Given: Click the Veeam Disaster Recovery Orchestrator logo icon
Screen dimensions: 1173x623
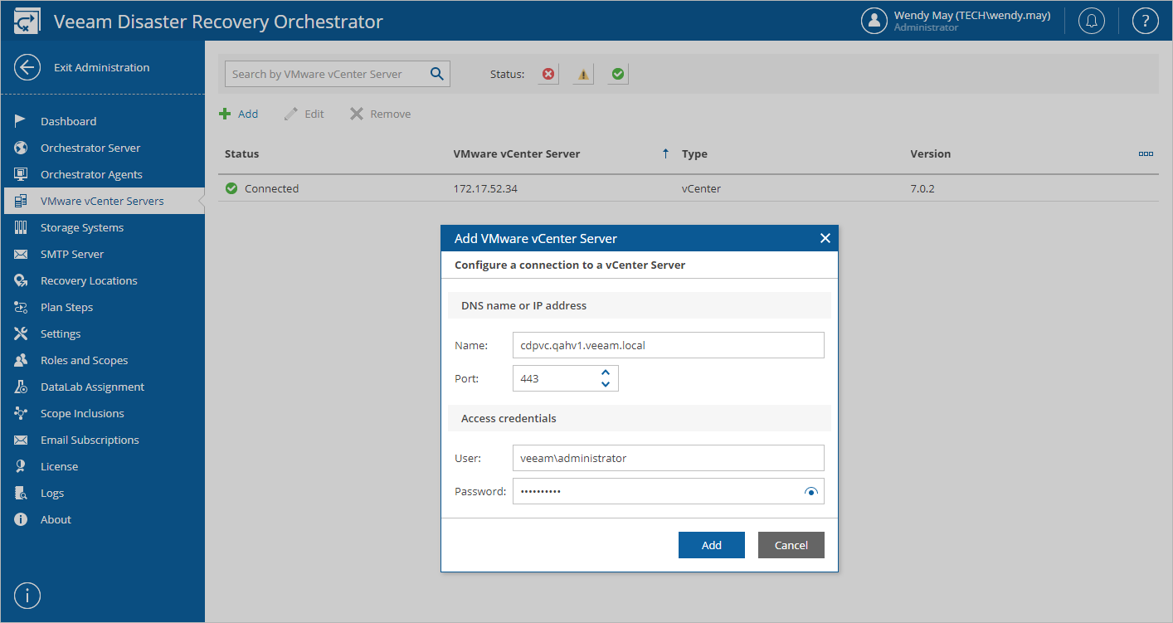Looking at the screenshot, I should [x=27, y=22].
